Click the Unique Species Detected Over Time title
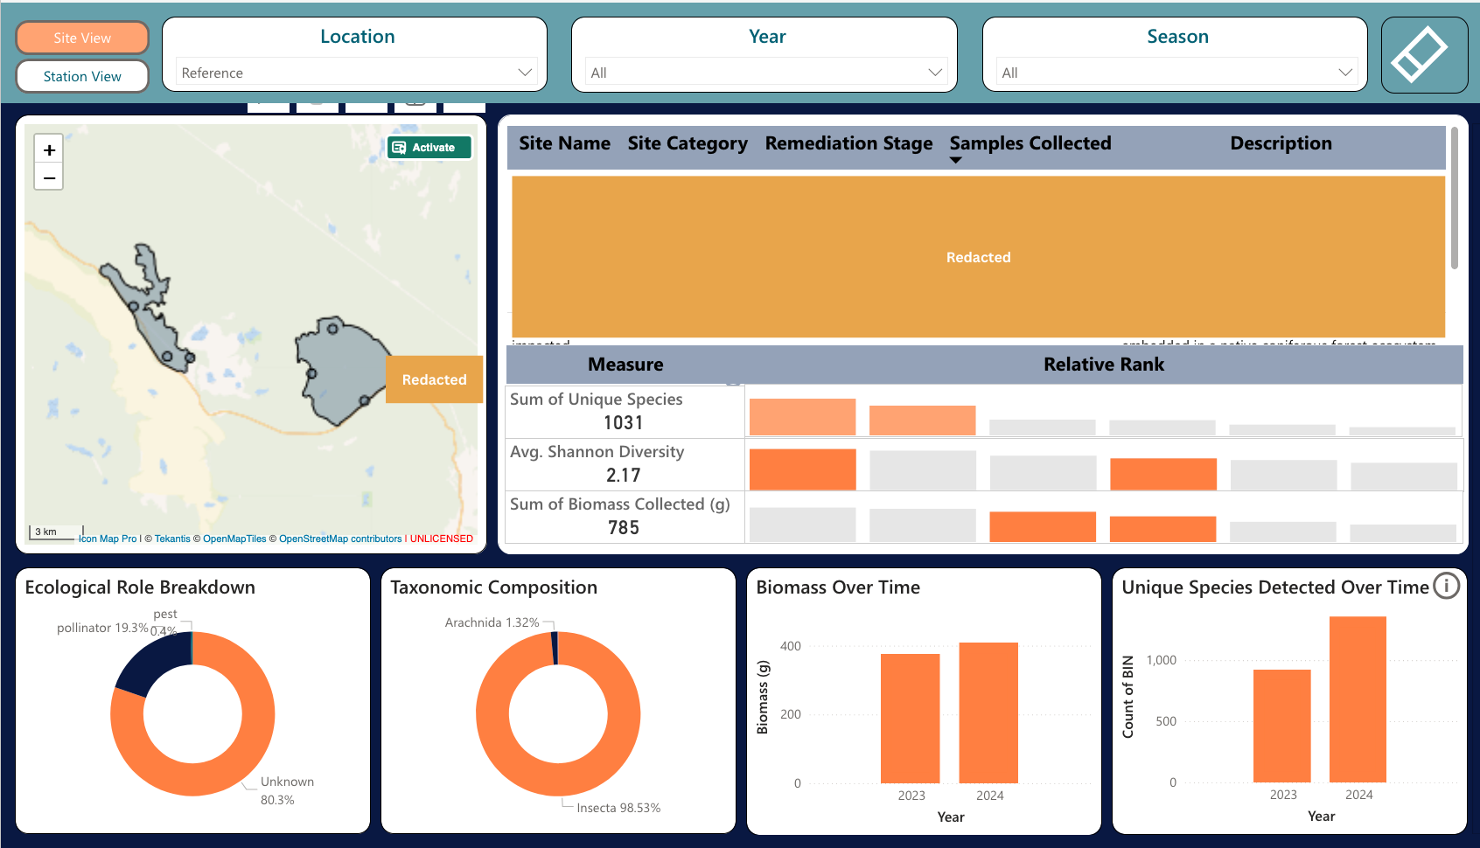This screenshot has height=848, width=1480. tap(1275, 587)
